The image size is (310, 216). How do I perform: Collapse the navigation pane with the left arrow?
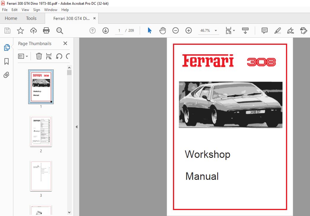[x=77, y=127]
